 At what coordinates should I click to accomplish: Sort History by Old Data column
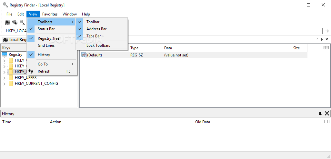[x=257, y=122]
